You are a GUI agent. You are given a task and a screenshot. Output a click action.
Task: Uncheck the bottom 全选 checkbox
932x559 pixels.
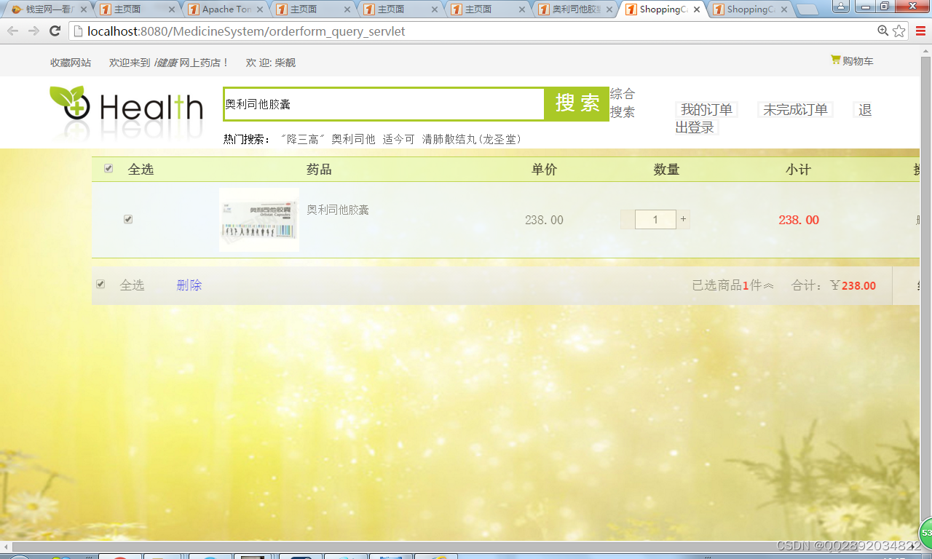(x=100, y=284)
